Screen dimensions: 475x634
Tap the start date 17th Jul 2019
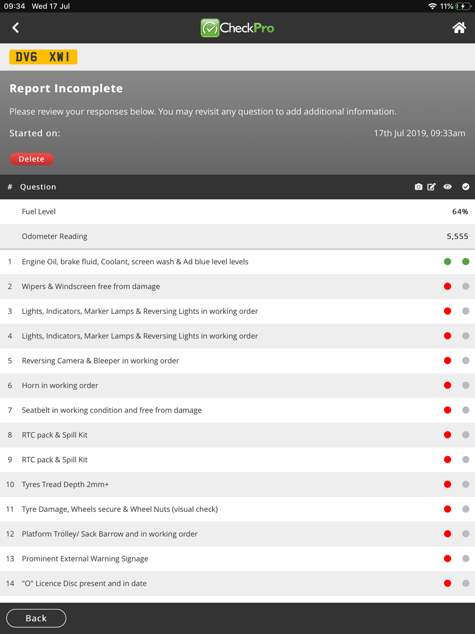419,133
